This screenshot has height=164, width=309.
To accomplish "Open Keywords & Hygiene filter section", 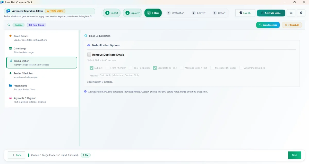I will pos(42,100).
